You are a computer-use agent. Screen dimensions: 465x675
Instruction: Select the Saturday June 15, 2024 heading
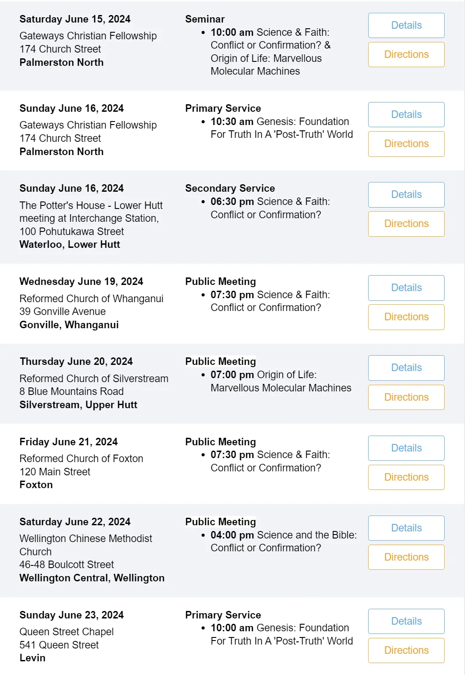point(75,19)
